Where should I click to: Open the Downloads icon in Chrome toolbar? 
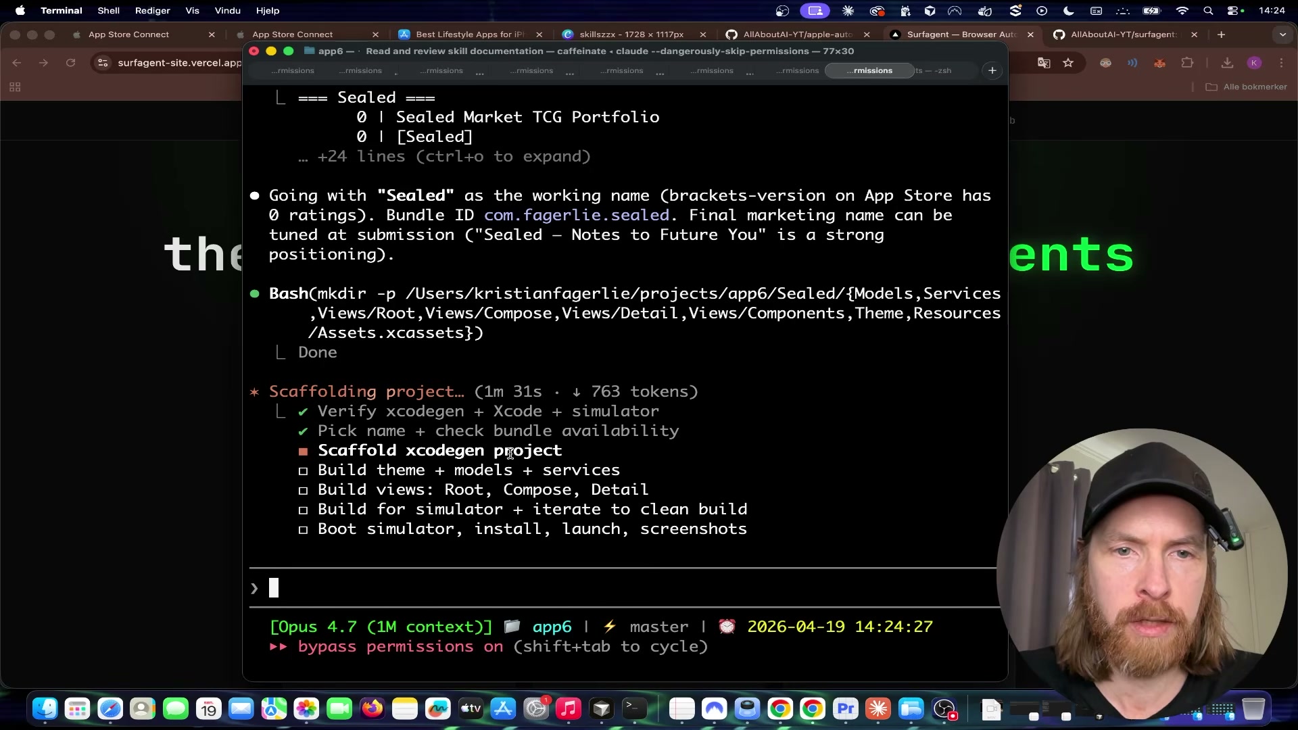(1227, 62)
